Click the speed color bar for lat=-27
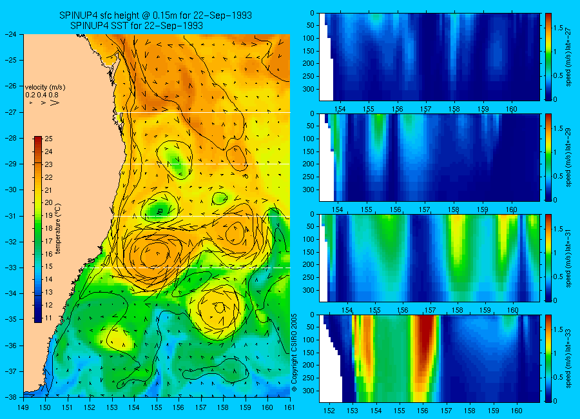The image size is (580, 419). (548, 57)
